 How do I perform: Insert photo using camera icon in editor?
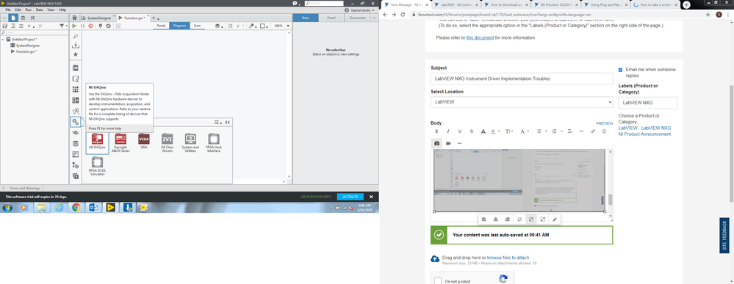coord(436,143)
